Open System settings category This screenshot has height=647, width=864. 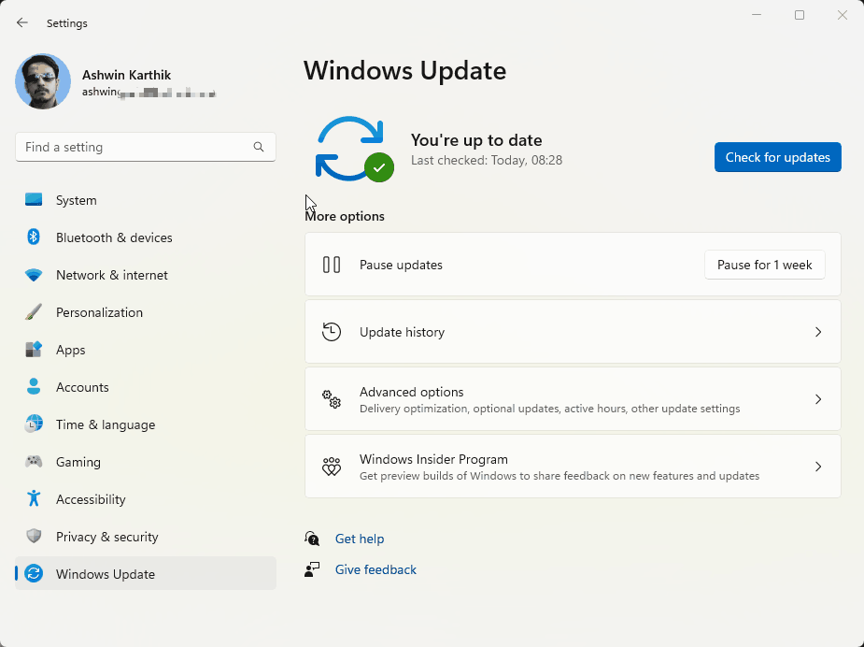click(x=146, y=200)
